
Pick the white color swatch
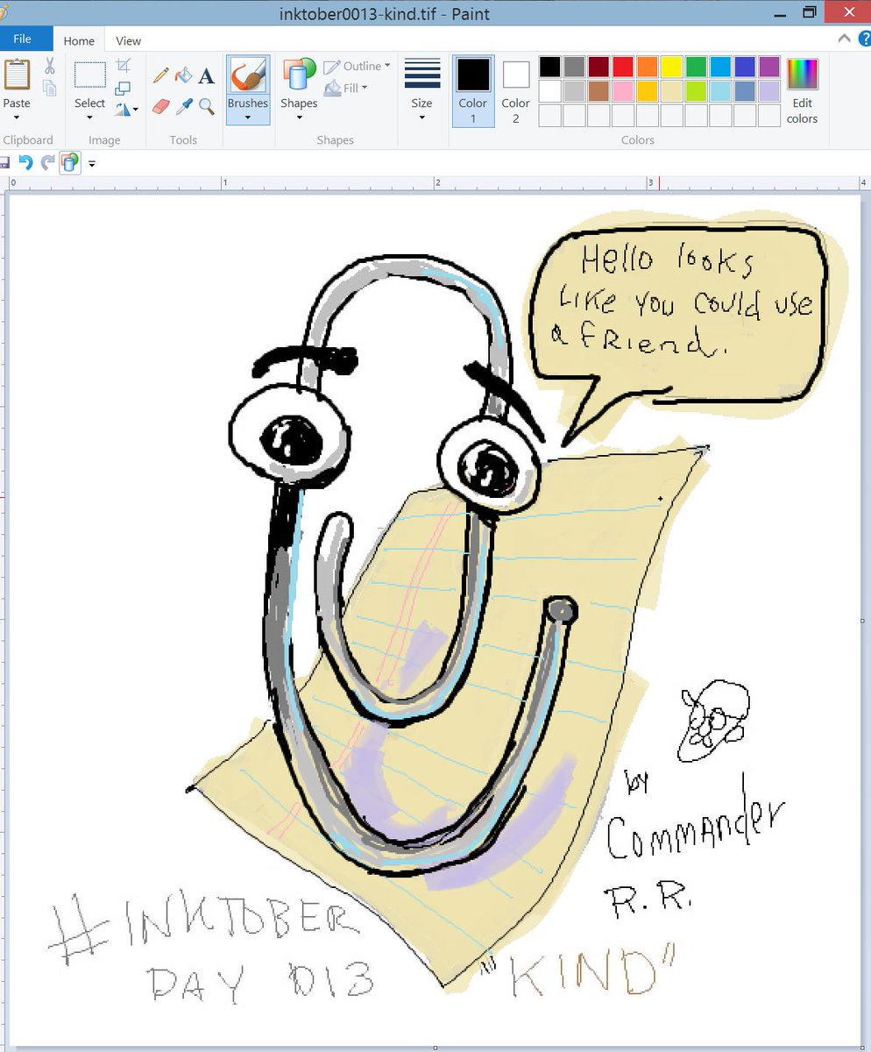point(549,91)
